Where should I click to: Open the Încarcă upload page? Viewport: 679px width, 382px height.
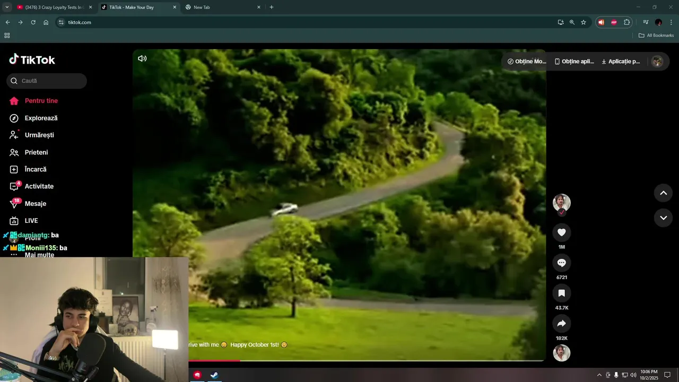pos(28,169)
